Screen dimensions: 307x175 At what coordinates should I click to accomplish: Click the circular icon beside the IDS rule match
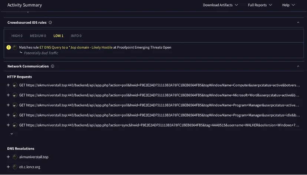click(x=15, y=47)
